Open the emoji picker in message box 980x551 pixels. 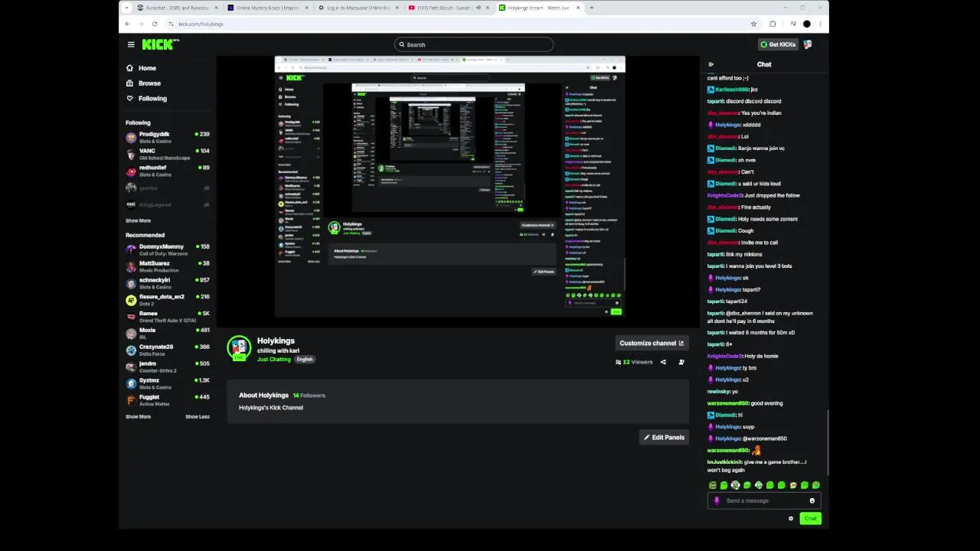tap(812, 500)
